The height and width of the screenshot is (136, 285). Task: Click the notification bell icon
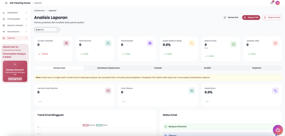(272, 3)
